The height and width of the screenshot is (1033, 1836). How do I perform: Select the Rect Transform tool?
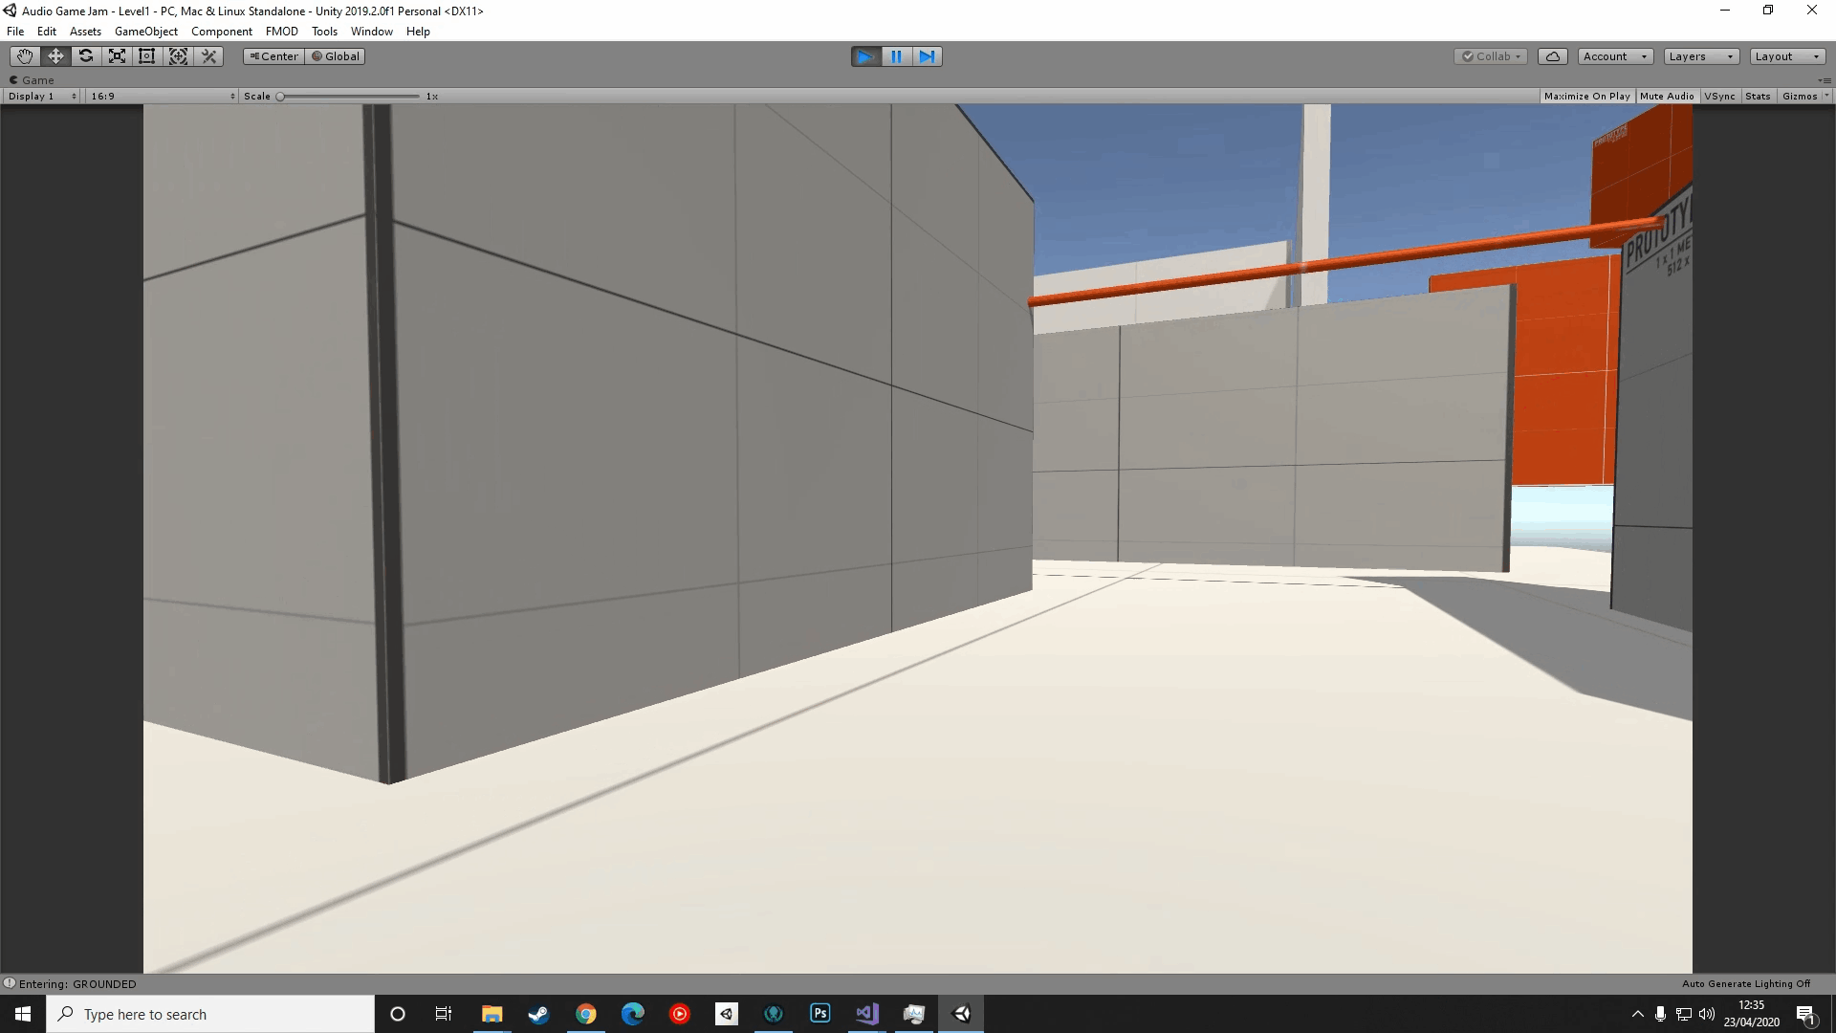pos(147,56)
